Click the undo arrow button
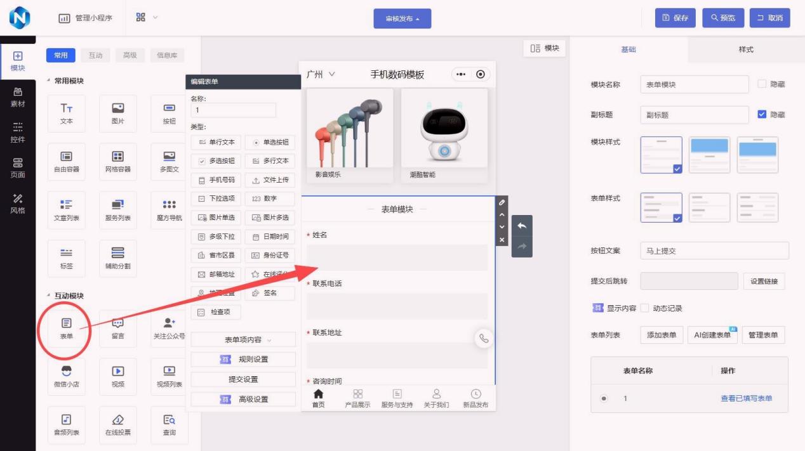The image size is (805, 451). pyautogui.click(x=522, y=226)
